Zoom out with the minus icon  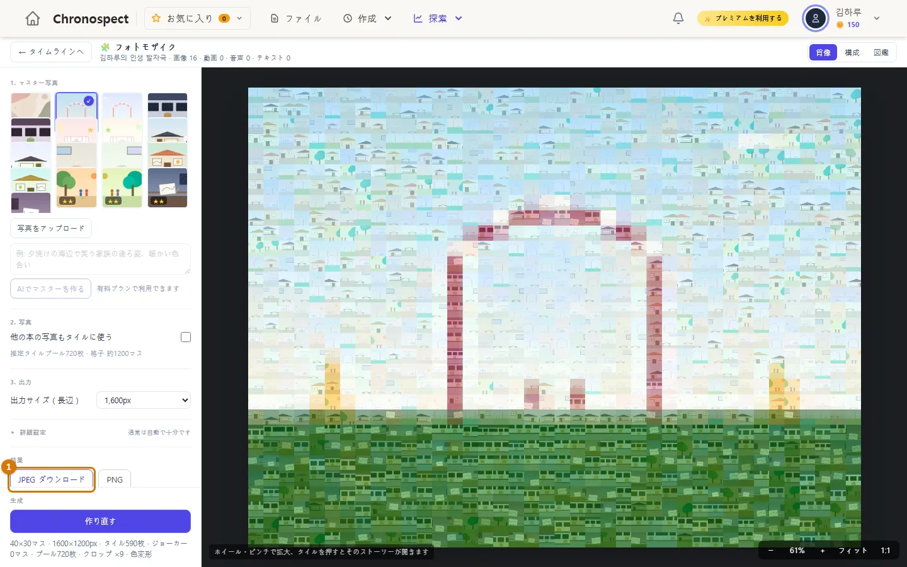pos(770,551)
